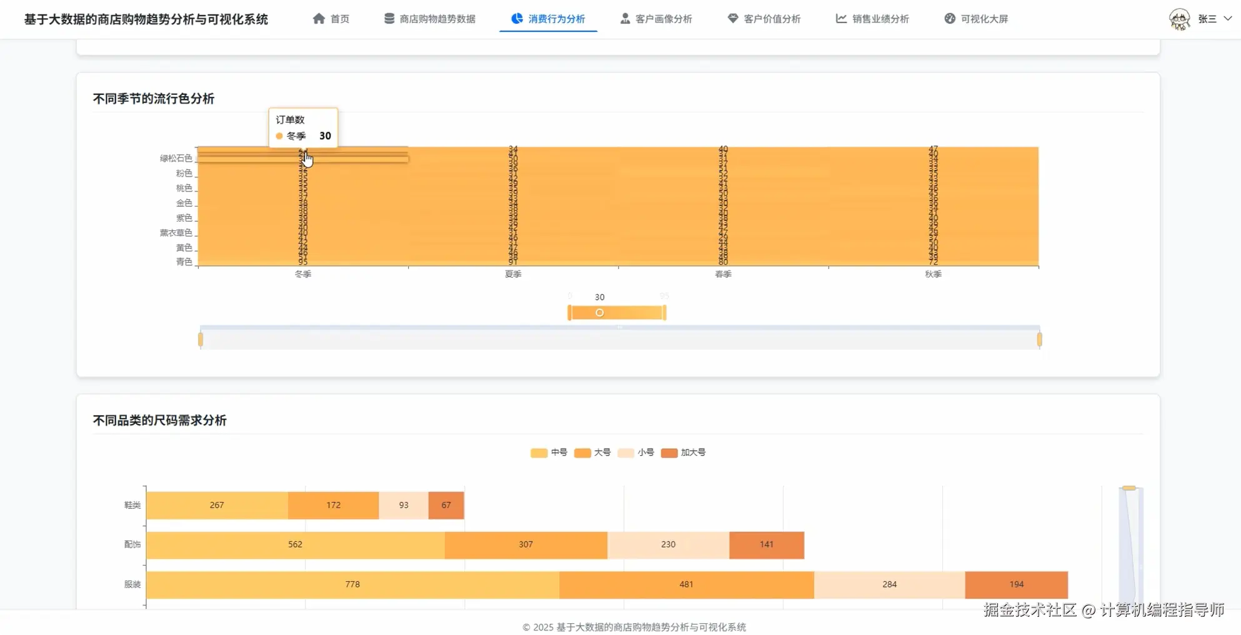Click the 配饰 bar segment showing 141

point(767,545)
